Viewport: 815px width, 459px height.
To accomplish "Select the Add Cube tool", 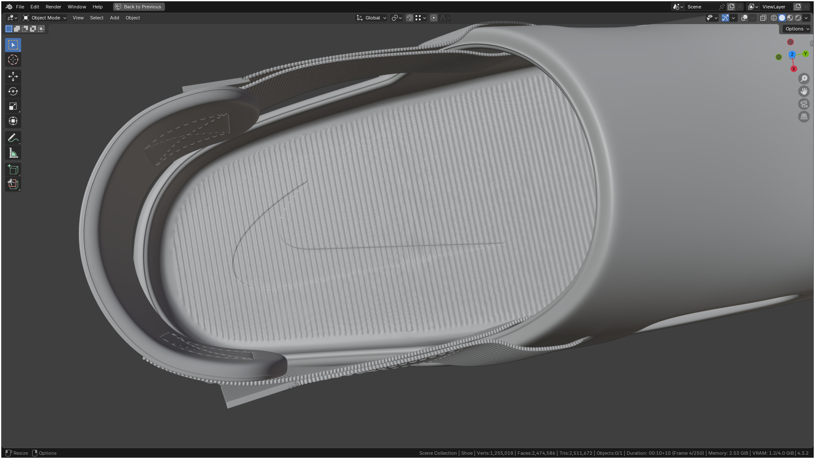I will [13, 169].
